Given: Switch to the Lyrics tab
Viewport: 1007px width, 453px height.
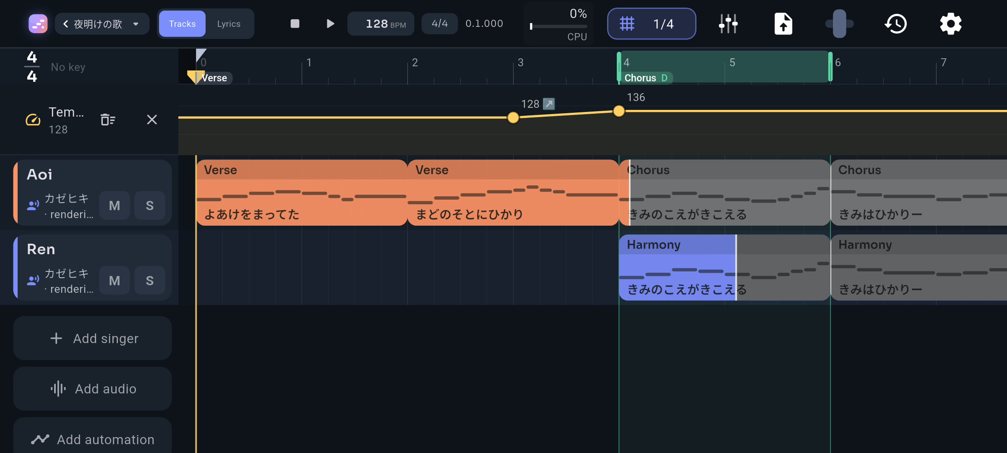Looking at the screenshot, I should pyautogui.click(x=229, y=24).
